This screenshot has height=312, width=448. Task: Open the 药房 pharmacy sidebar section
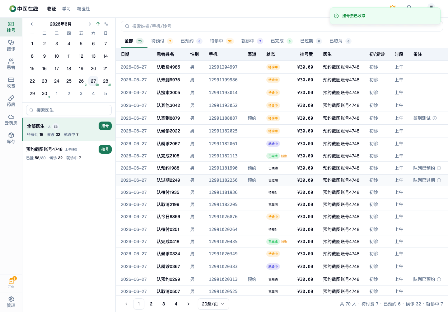tap(11, 101)
